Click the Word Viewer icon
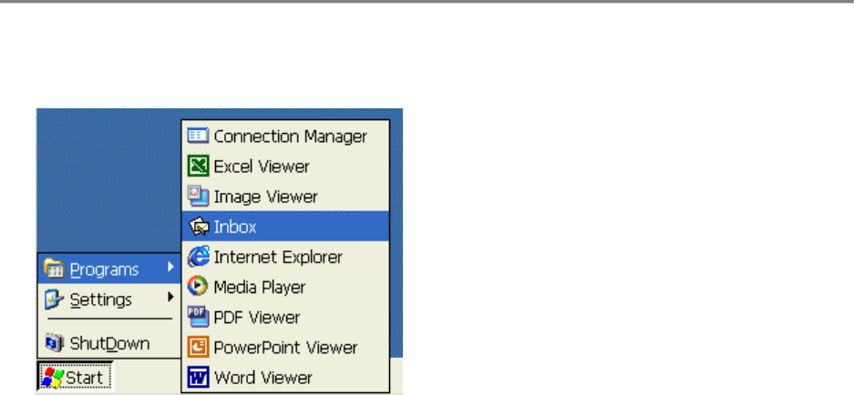 click(x=198, y=377)
